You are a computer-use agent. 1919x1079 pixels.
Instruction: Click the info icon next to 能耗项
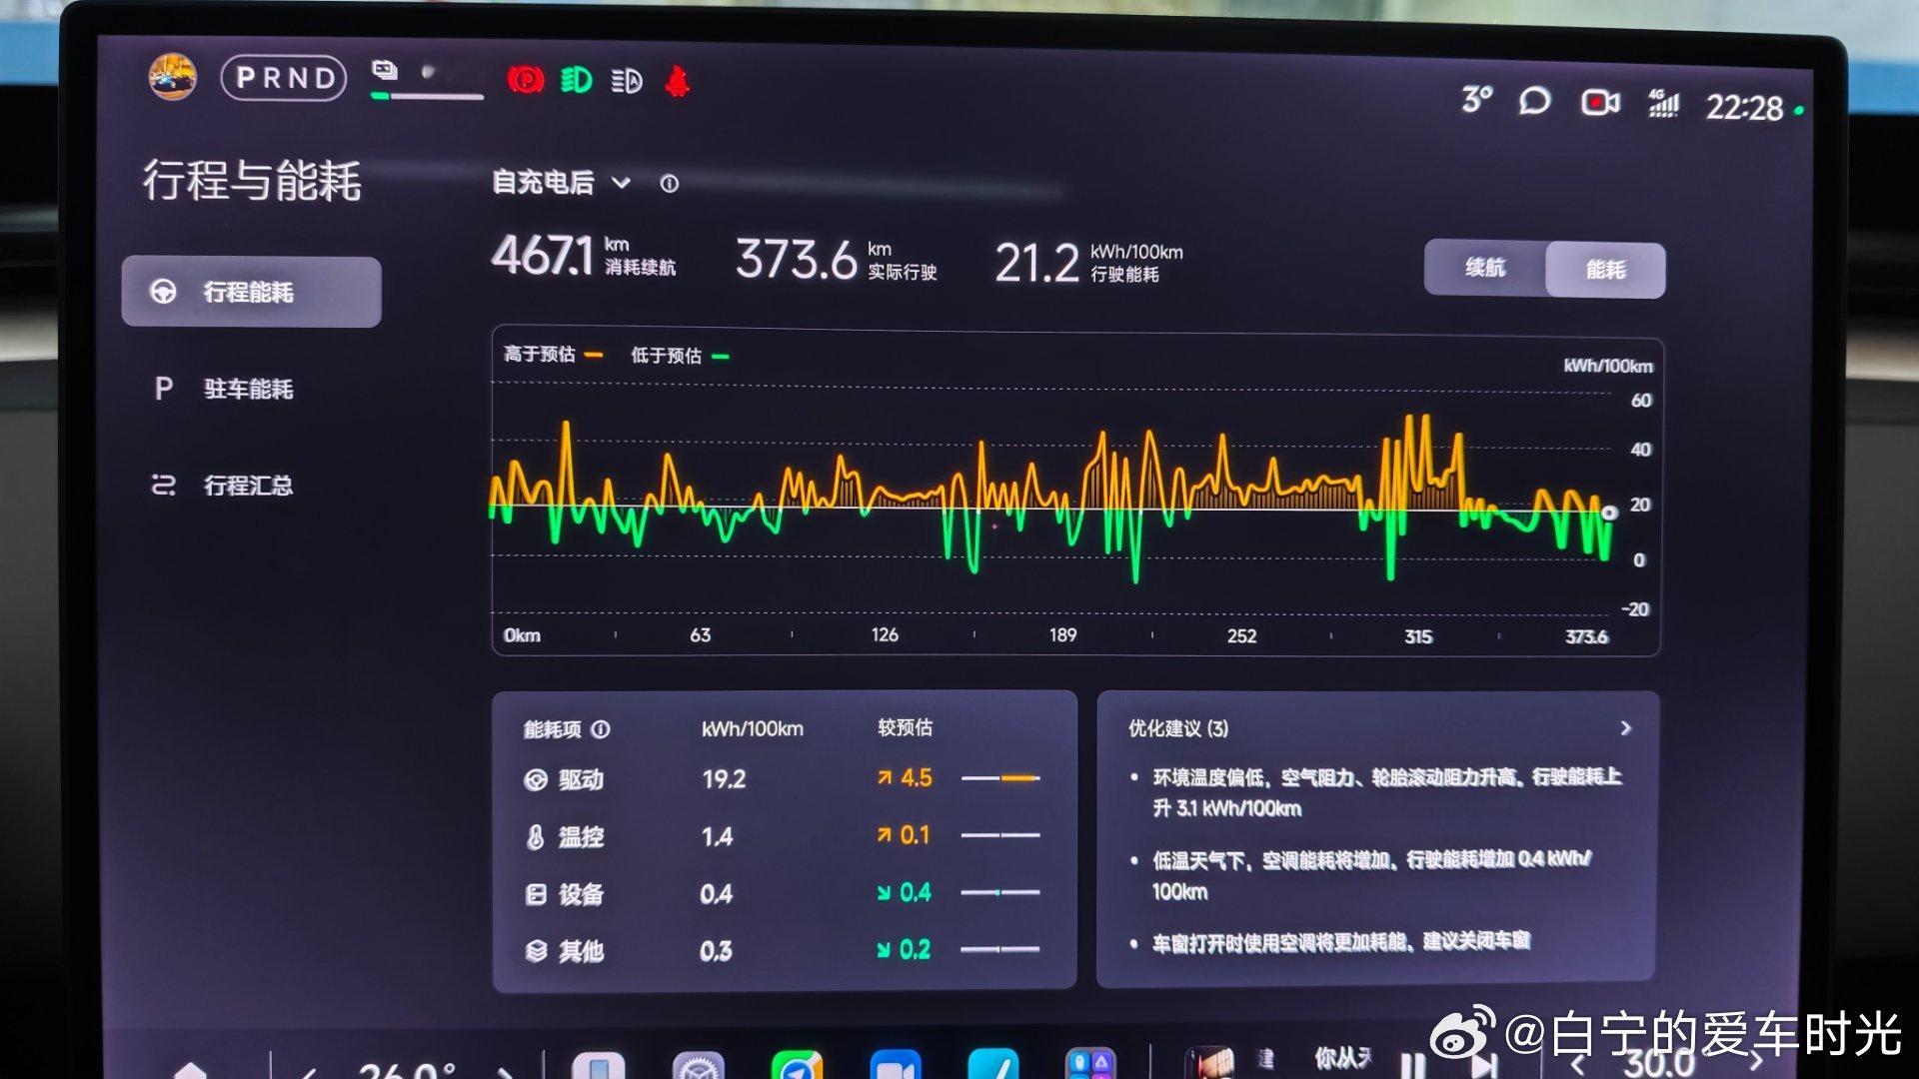click(601, 729)
